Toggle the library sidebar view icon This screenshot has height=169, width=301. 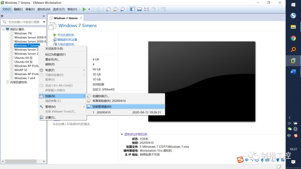click(132, 9)
